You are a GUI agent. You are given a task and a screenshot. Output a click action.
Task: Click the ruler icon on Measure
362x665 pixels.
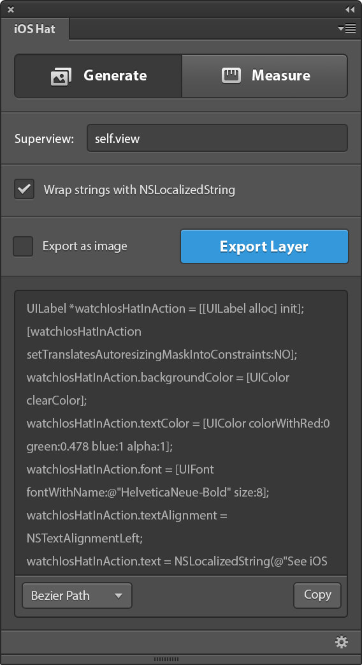click(x=231, y=75)
